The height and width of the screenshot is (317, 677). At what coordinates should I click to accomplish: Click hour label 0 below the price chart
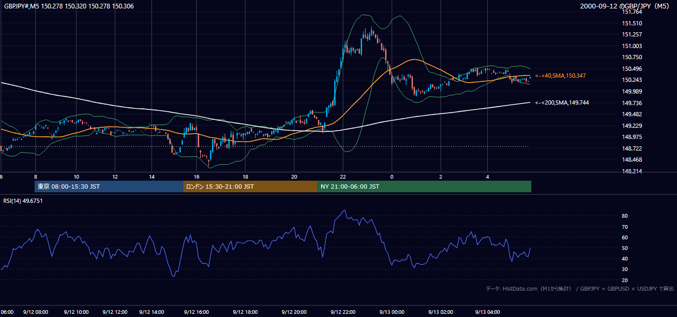(x=391, y=176)
